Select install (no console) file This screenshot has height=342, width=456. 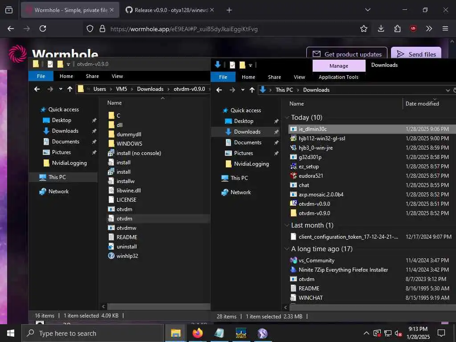click(x=139, y=153)
